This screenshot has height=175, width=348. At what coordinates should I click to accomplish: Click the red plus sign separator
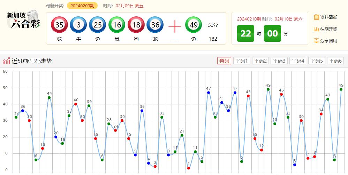tap(175, 26)
